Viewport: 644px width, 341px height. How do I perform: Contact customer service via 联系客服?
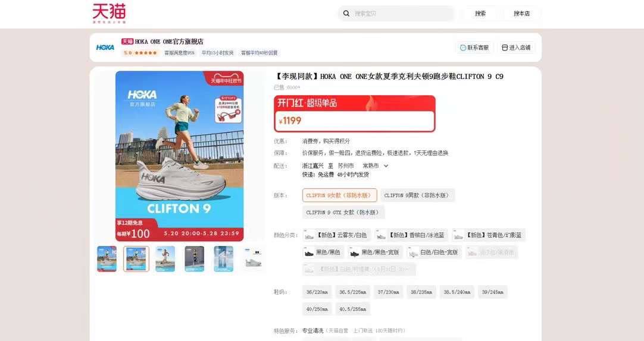click(474, 48)
